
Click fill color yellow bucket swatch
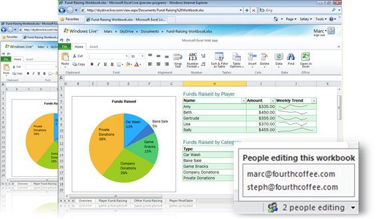point(128,64)
